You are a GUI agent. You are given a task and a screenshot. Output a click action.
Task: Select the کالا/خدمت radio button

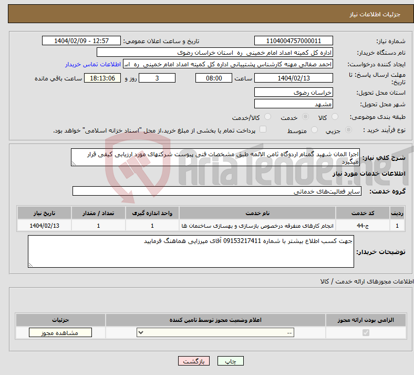(267, 117)
